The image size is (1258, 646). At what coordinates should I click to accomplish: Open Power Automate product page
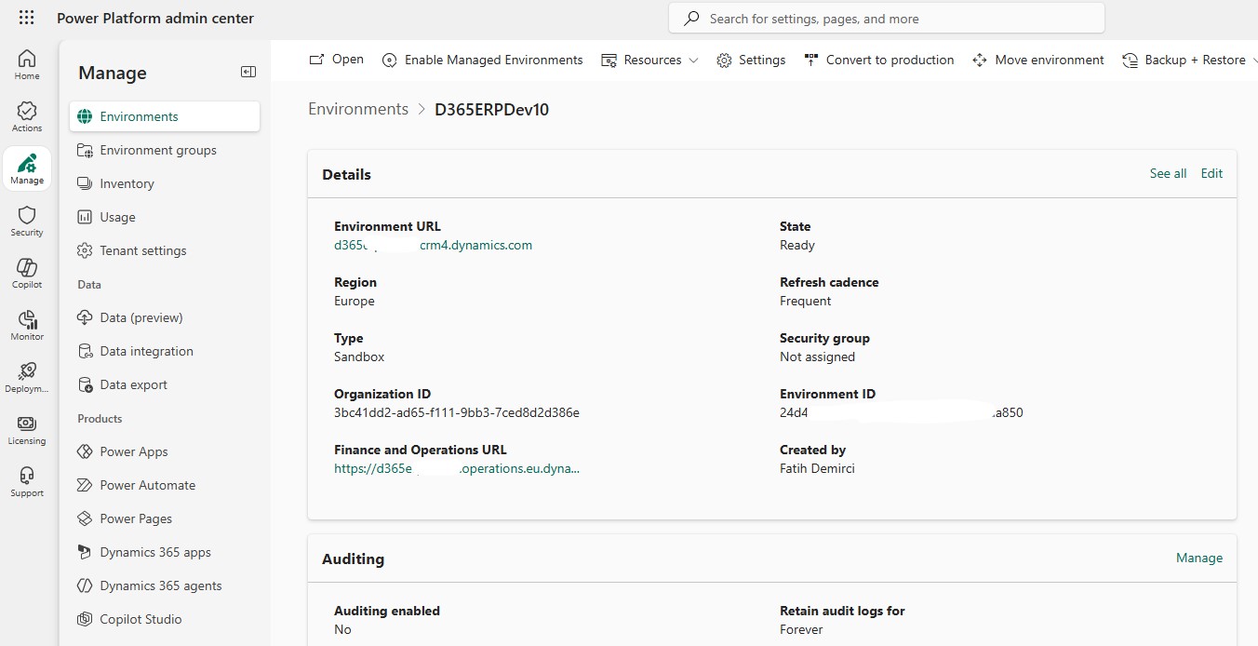(x=165, y=485)
